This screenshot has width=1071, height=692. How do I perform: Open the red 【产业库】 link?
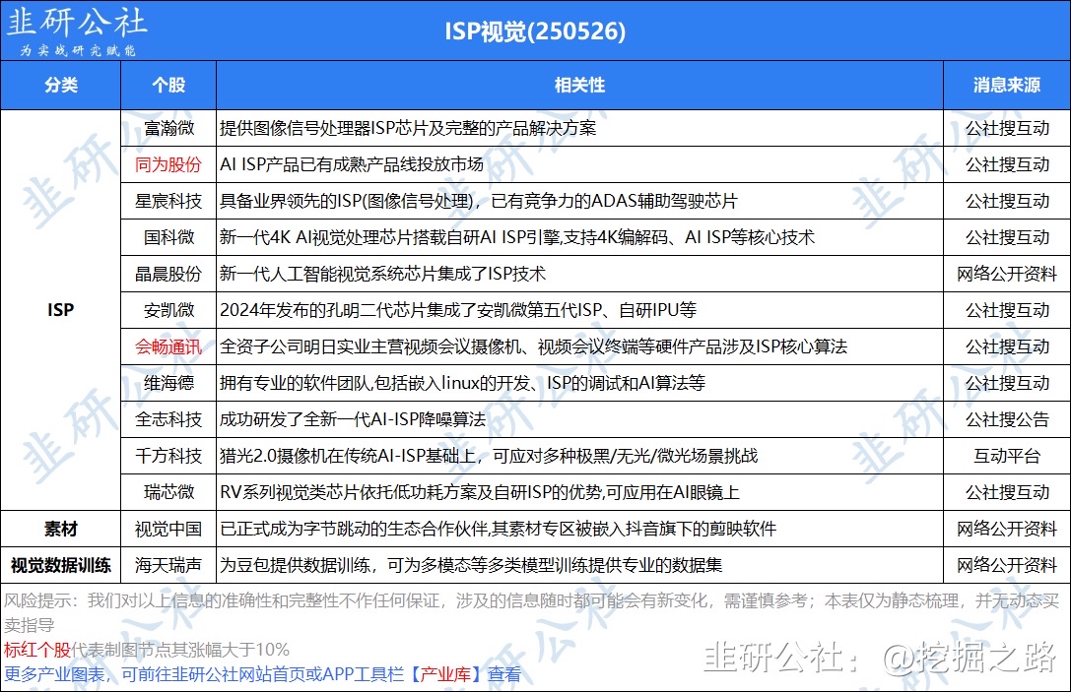(444, 674)
